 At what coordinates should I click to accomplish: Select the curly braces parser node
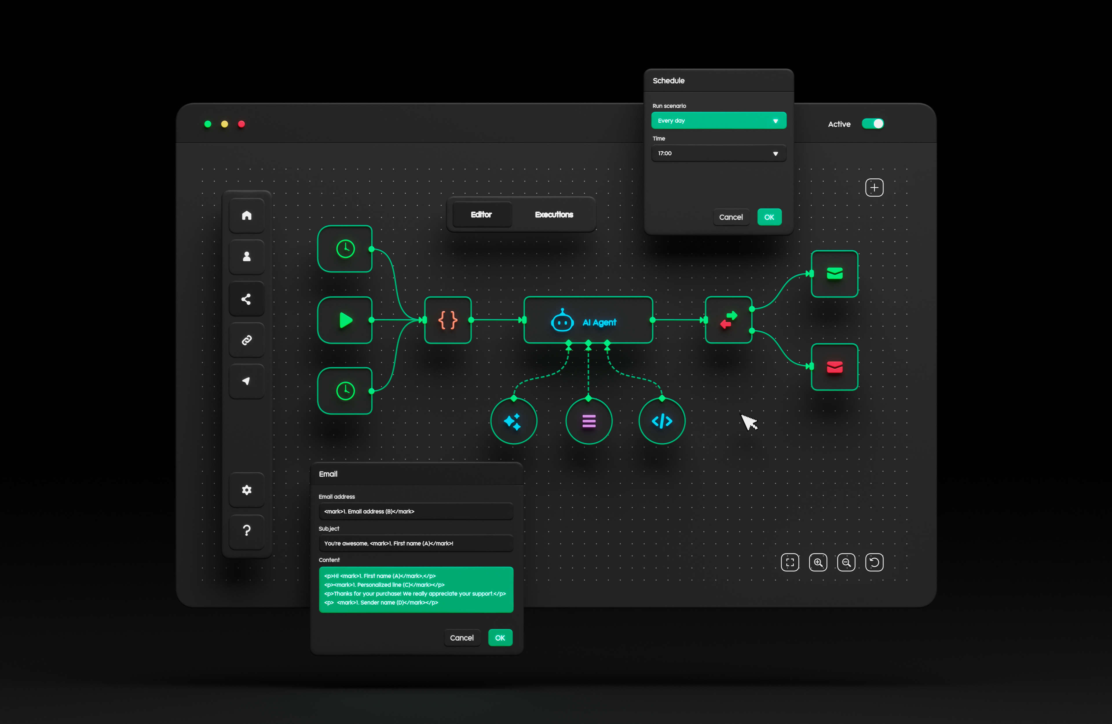448,320
